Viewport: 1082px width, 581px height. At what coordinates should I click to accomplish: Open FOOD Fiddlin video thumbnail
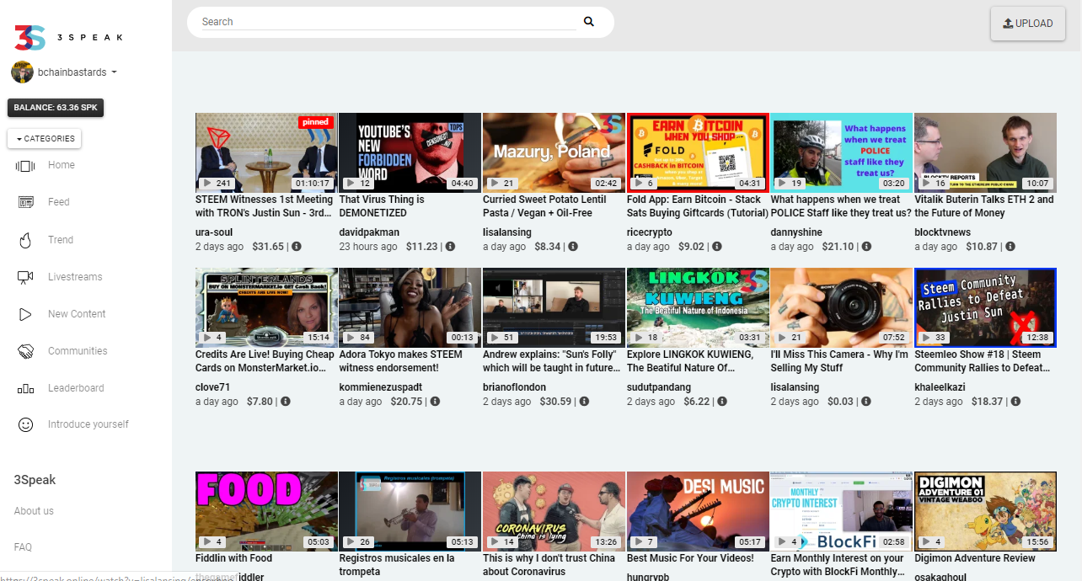(266, 511)
